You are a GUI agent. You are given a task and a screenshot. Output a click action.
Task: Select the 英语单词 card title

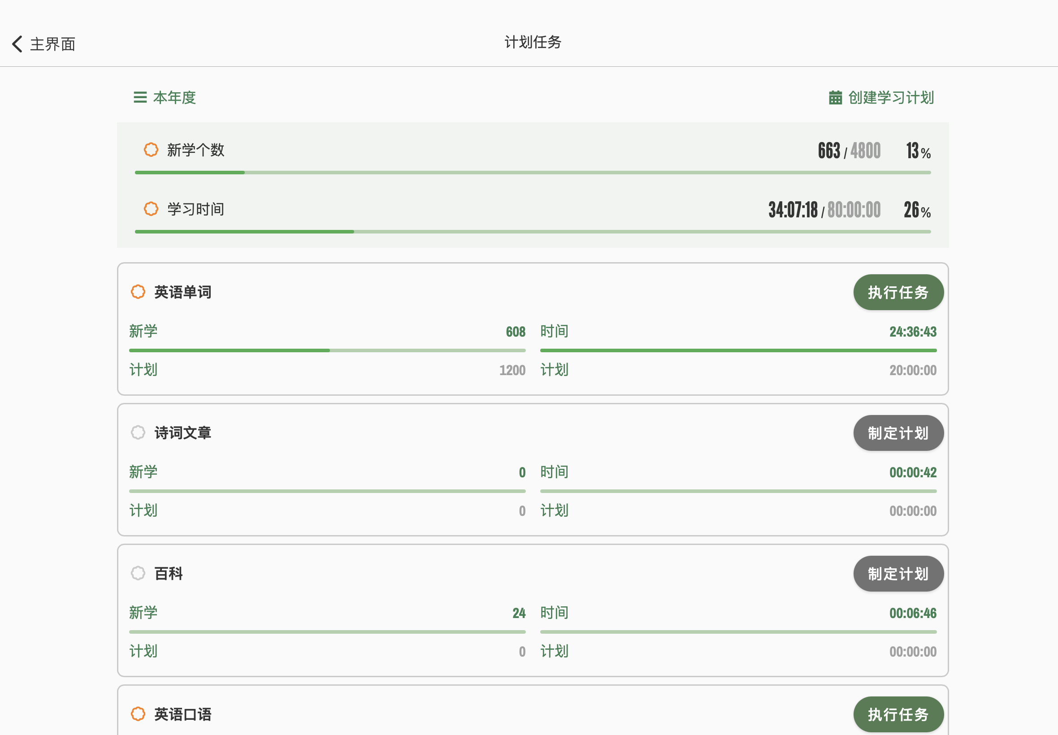click(183, 292)
